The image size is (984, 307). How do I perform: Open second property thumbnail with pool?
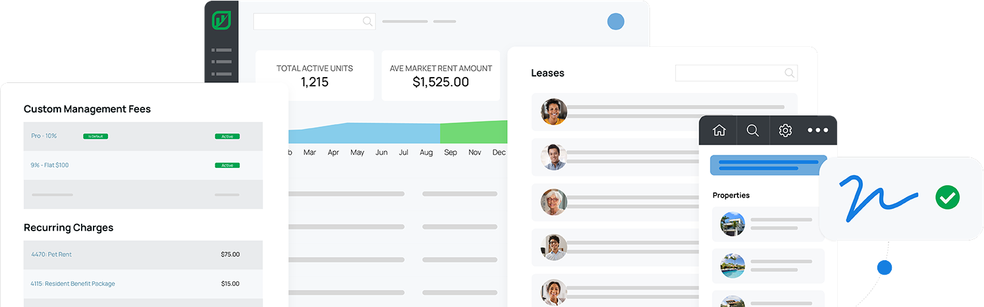pos(732,265)
